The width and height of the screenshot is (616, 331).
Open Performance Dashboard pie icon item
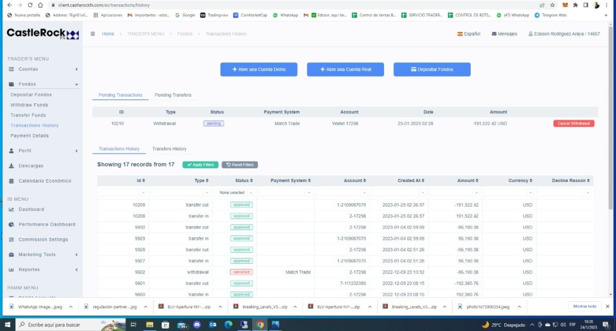click(x=12, y=225)
